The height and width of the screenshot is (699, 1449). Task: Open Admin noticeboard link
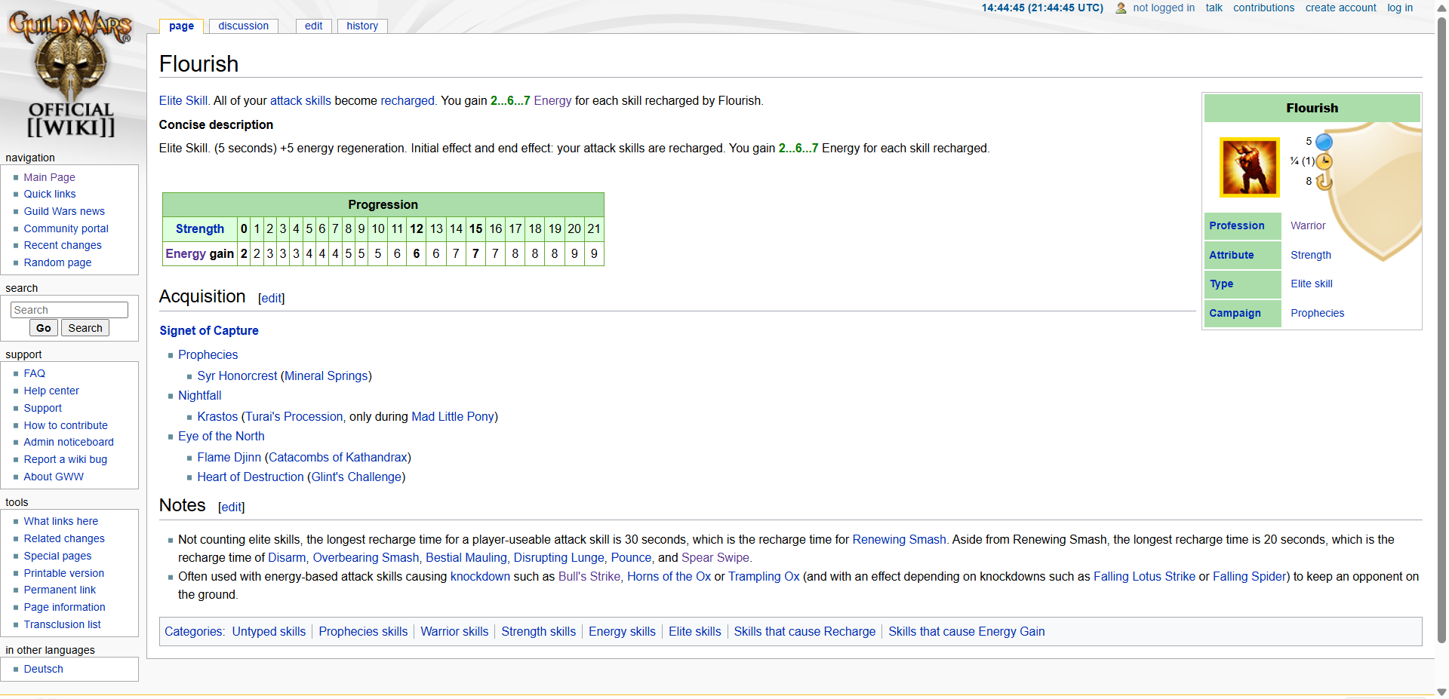pyautogui.click(x=69, y=442)
